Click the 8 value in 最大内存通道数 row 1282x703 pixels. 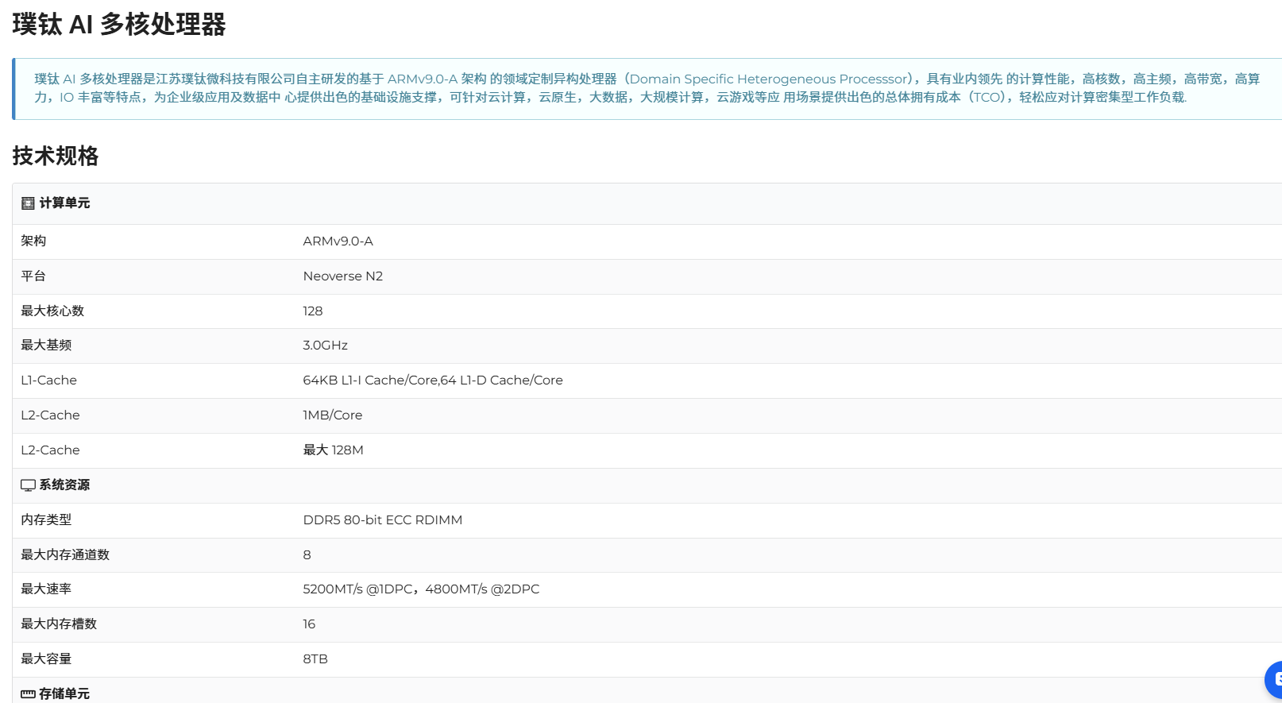point(307,555)
